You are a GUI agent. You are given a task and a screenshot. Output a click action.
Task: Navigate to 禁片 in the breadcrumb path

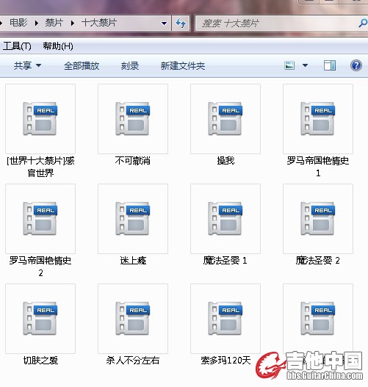click(54, 23)
